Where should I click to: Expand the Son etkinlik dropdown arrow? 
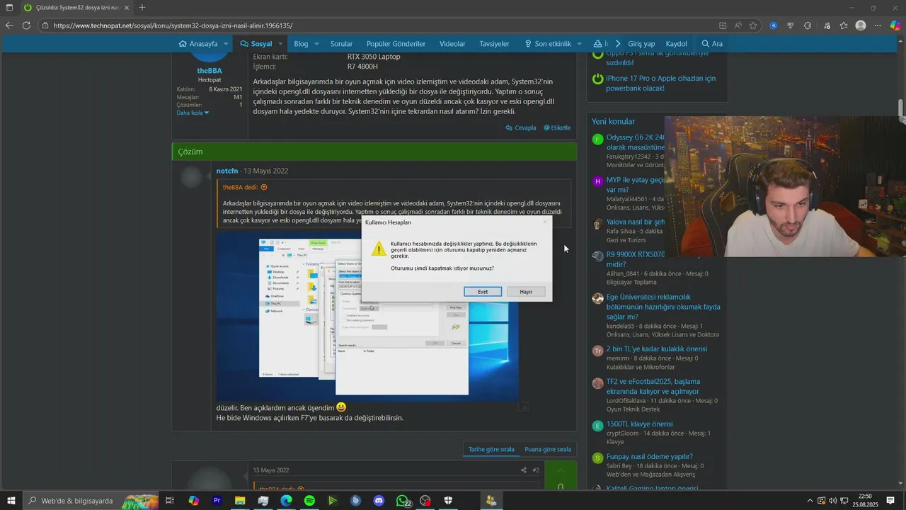point(579,44)
